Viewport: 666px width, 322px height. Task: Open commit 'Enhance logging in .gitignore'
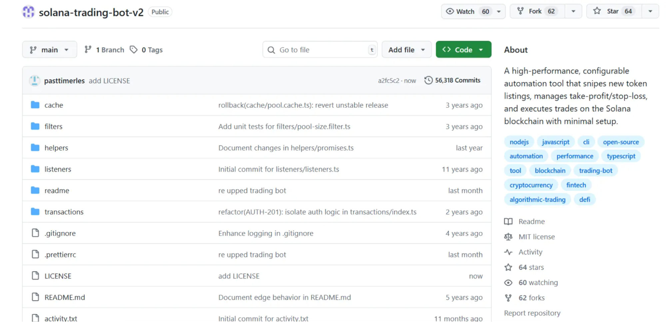(266, 233)
